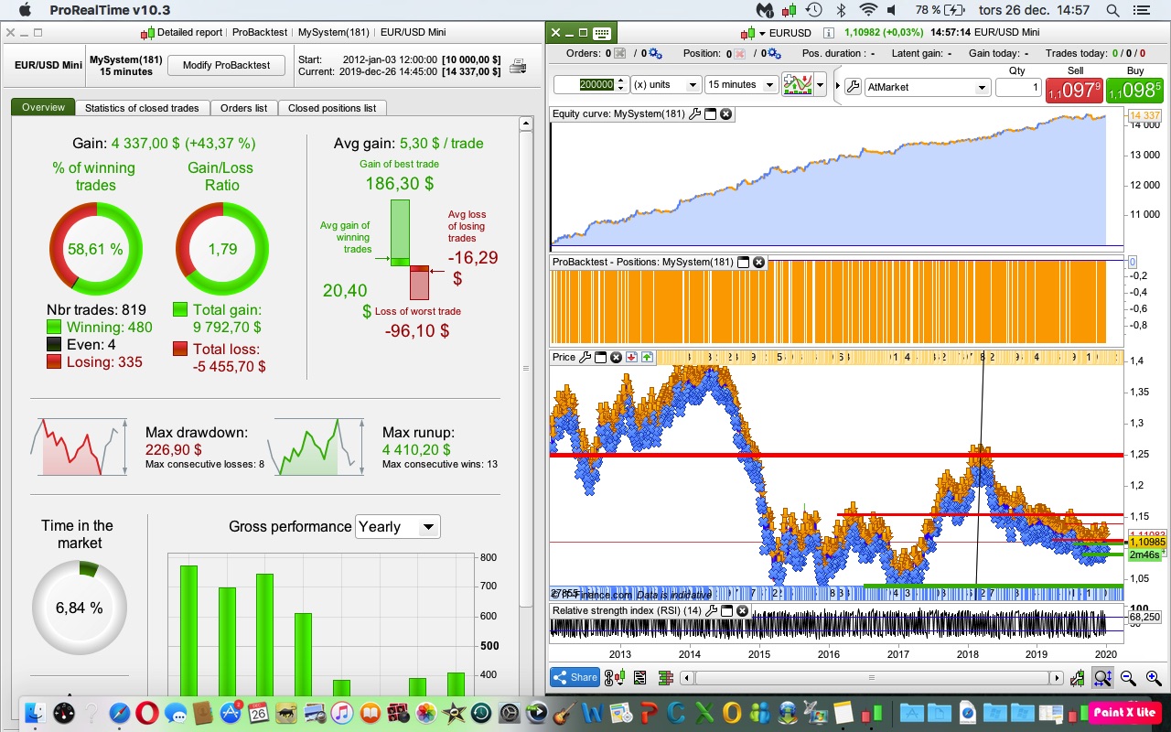Image resolution: width=1171 pixels, height=732 pixels.
Task: Open Equity curve panel settings wrench
Action: [x=695, y=114]
